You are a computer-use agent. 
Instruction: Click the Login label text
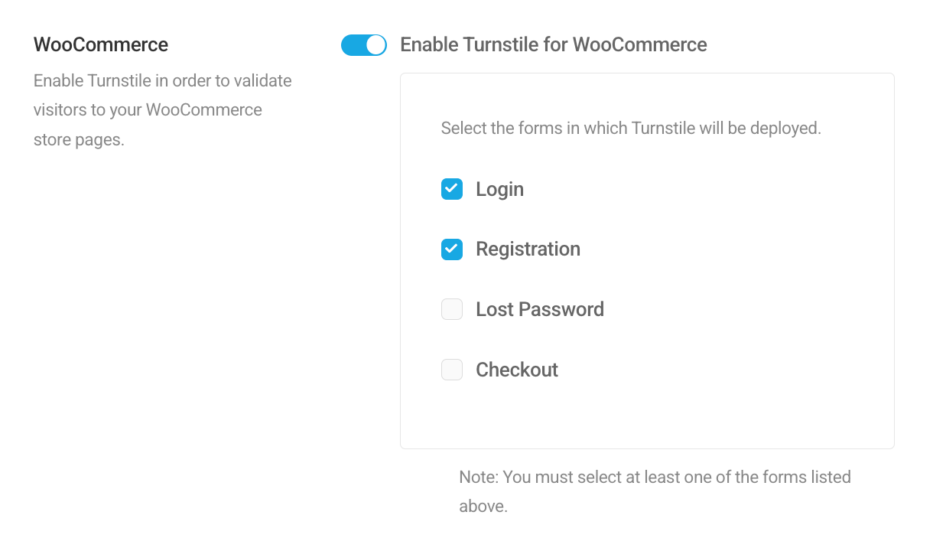(499, 189)
